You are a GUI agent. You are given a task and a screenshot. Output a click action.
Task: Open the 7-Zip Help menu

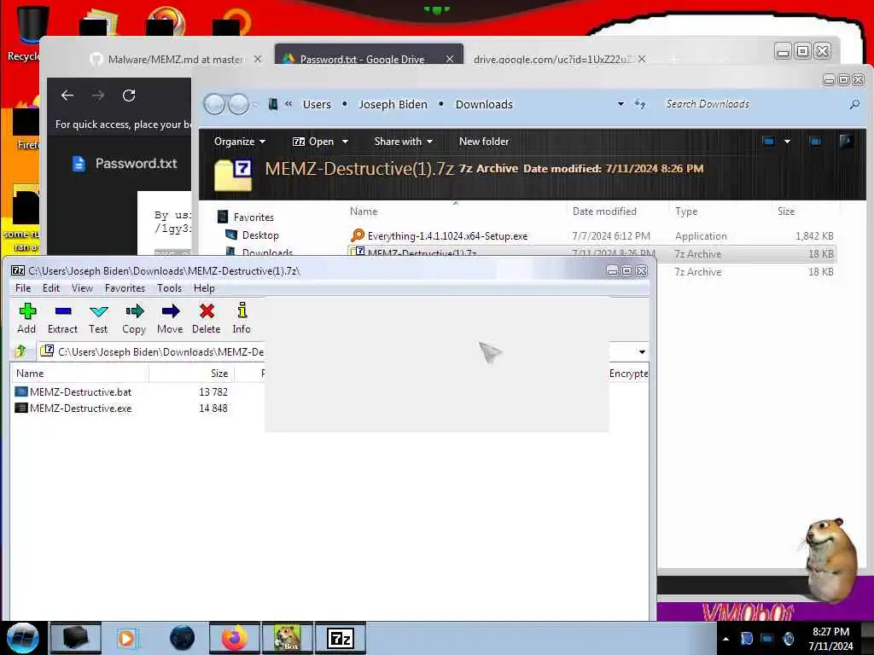click(x=204, y=288)
